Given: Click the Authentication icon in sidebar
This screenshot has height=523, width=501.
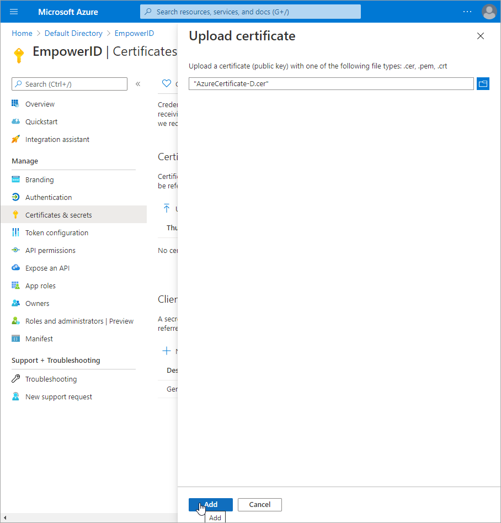Looking at the screenshot, I should [x=15, y=197].
